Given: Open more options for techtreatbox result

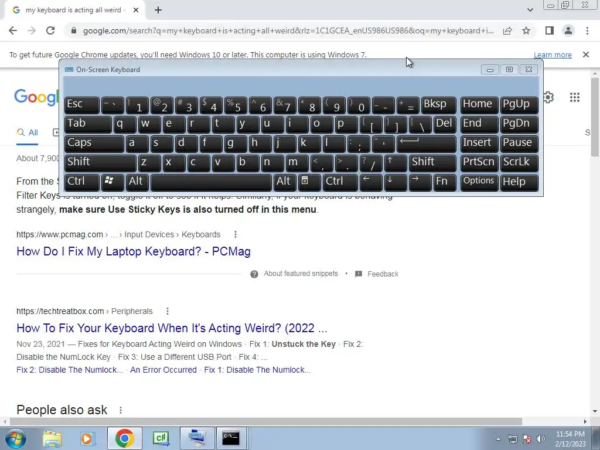Looking at the screenshot, I should (x=167, y=311).
